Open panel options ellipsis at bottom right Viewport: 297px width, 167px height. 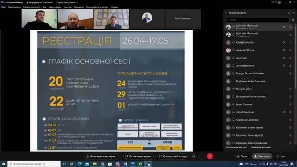292,156
